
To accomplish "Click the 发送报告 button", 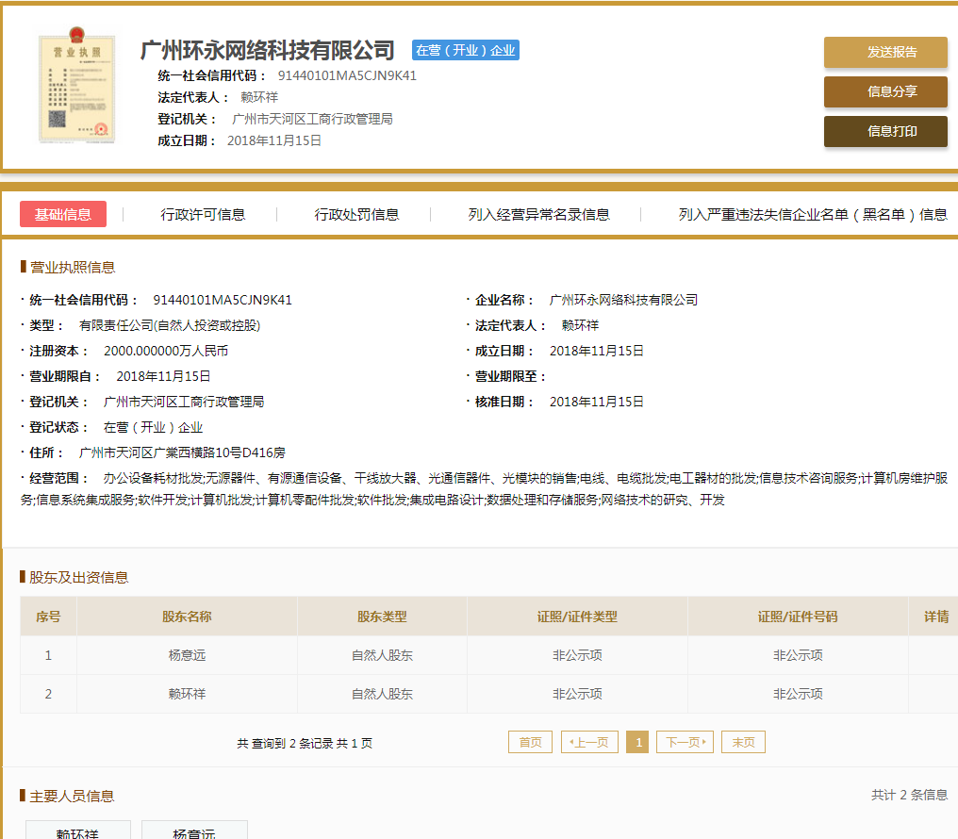I will (885, 53).
